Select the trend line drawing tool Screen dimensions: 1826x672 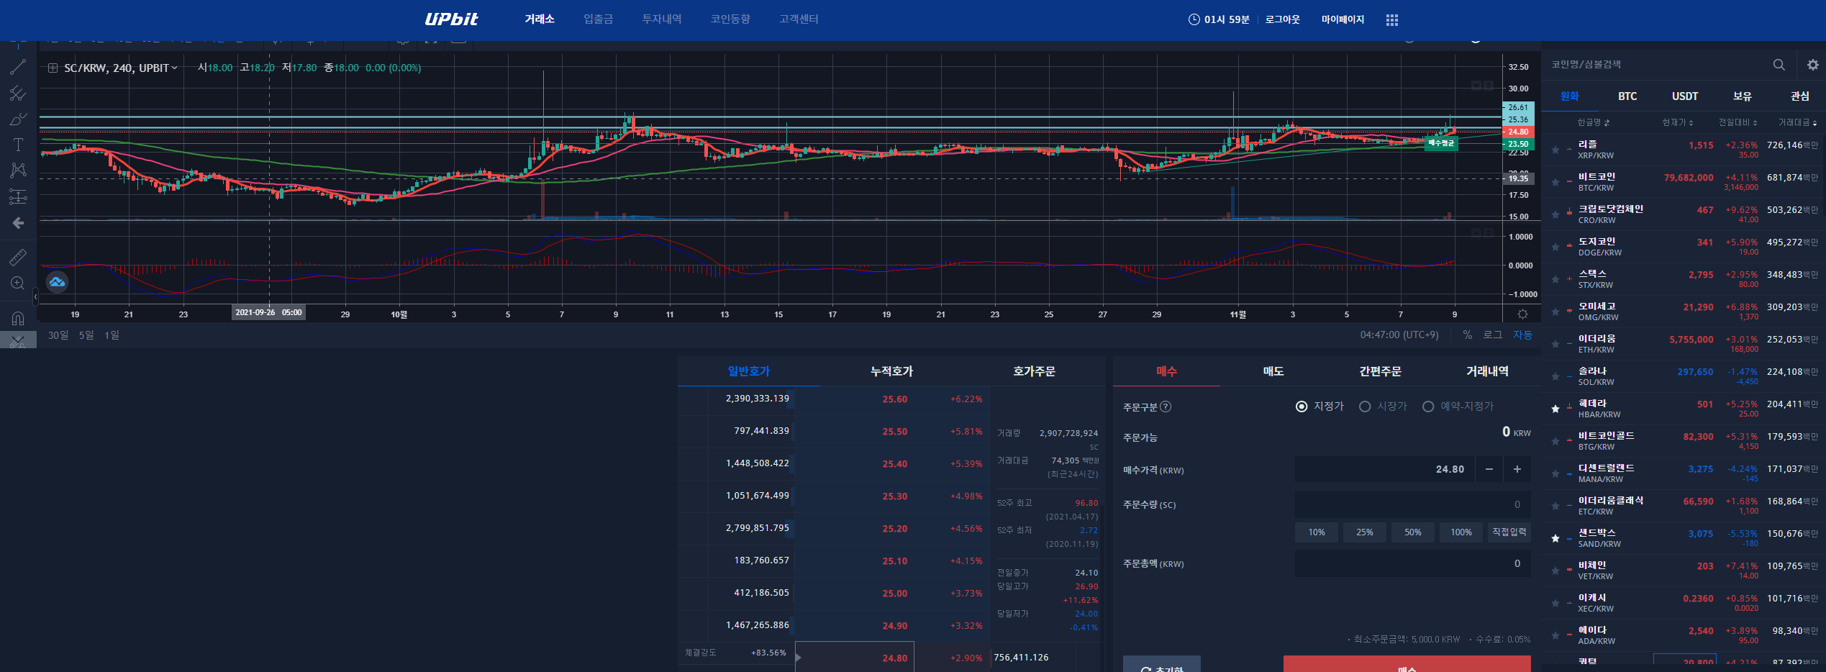pyautogui.click(x=18, y=67)
